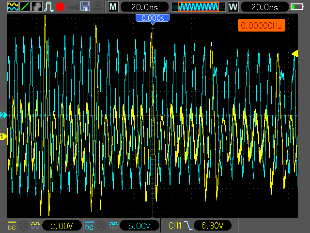Select the channel 2 ground marker
Image resolution: width=310 pixels, height=233 pixels.
pos(3,115)
